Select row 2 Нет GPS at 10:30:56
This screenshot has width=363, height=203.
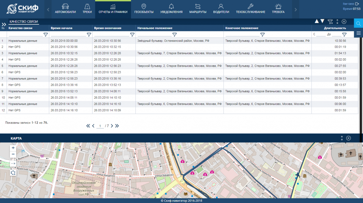pos(179,47)
